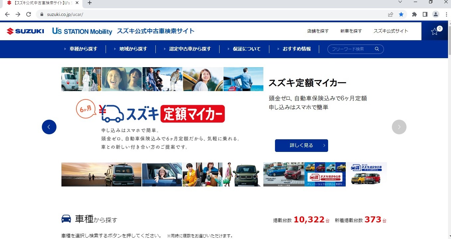Select yellow and red cars thumbnail
451x239 pixels.
coord(367,175)
